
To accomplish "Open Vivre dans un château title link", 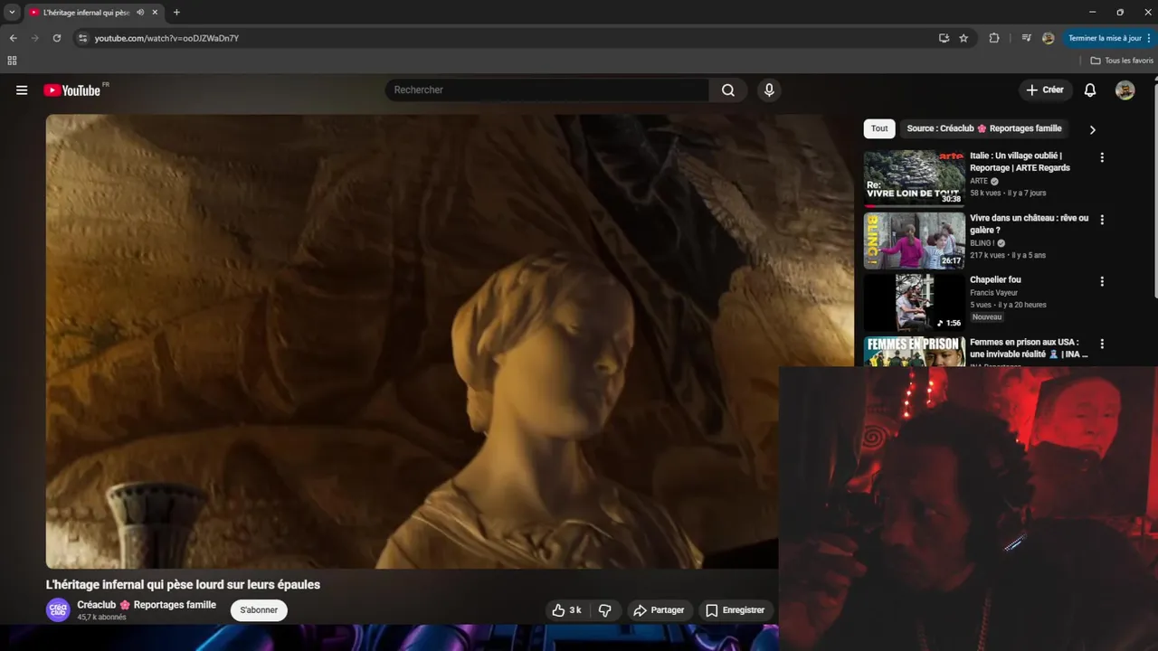I will point(1029,224).
